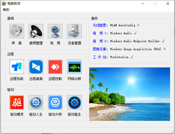Click the window resize grip
This screenshot has height=134, width=175.
pyautogui.click(x=173, y=132)
